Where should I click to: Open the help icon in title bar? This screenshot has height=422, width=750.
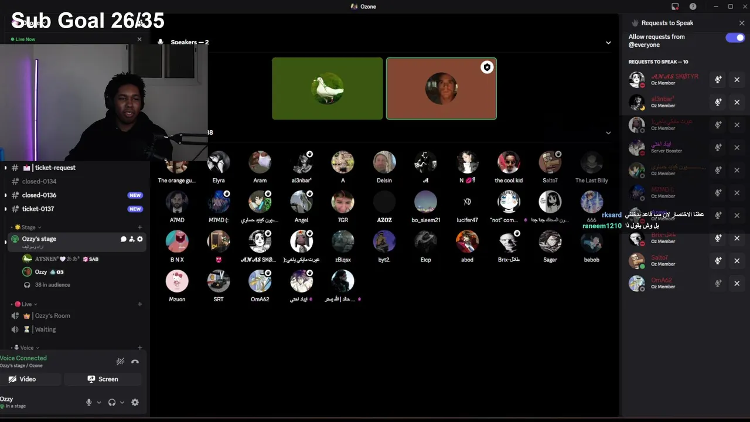pyautogui.click(x=693, y=6)
